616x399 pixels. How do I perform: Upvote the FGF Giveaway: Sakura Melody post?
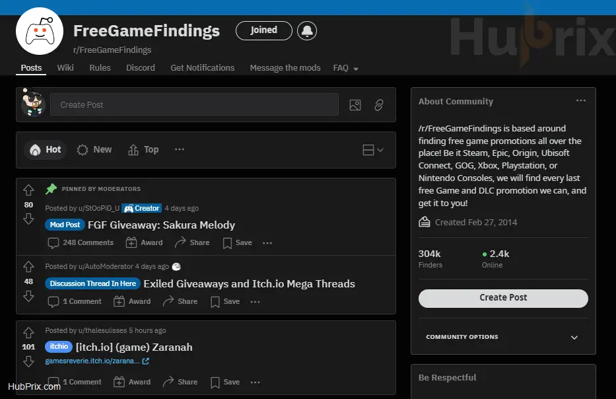pyautogui.click(x=28, y=190)
